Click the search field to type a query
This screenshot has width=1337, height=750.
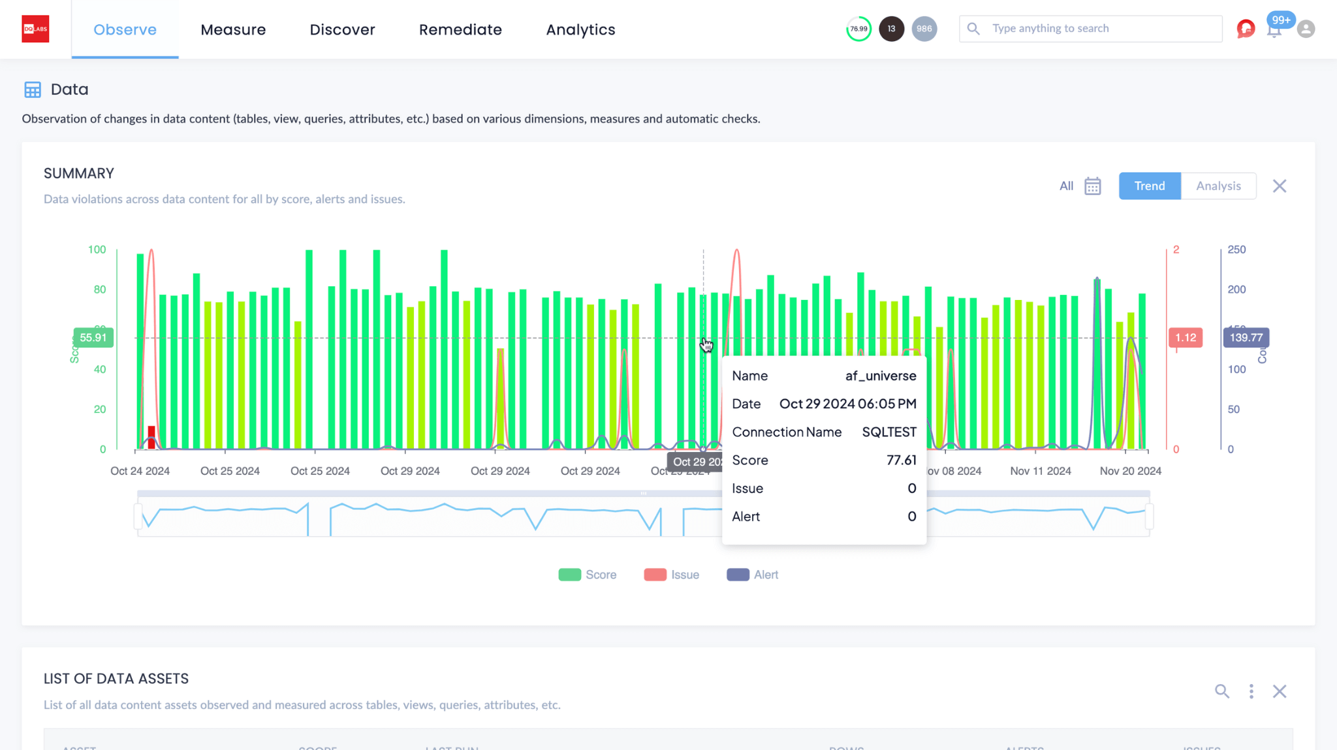coord(1090,28)
